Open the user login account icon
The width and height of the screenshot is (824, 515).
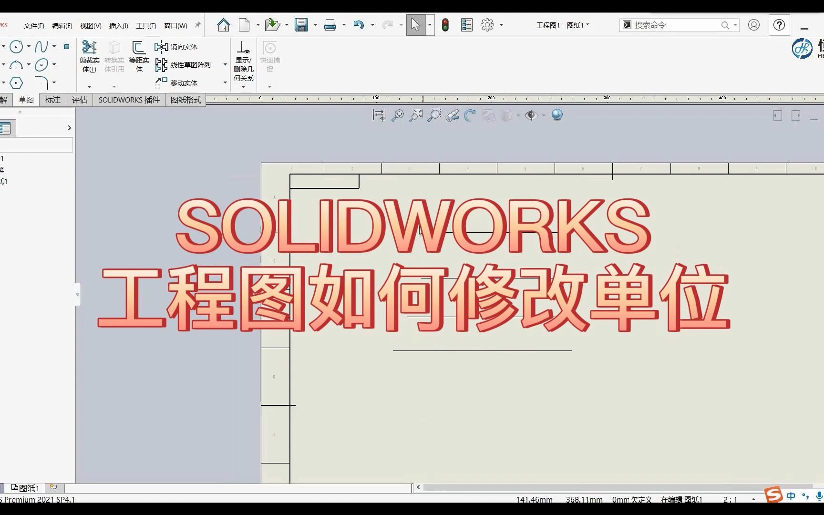(x=754, y=25)
